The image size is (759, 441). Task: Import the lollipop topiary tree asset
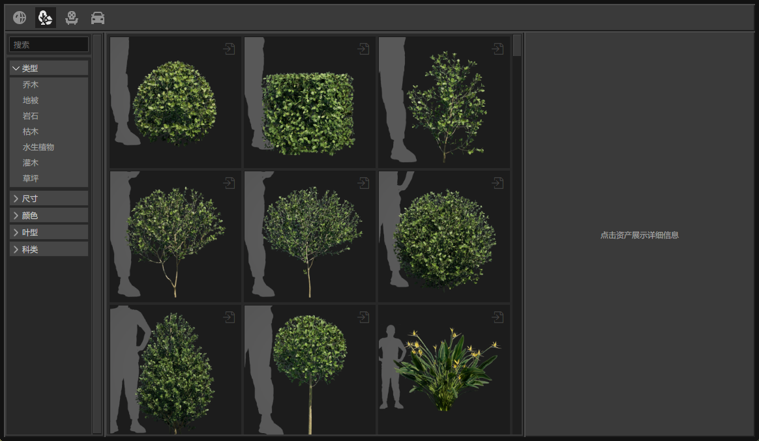pyautogui.click(x=364, y=317)
